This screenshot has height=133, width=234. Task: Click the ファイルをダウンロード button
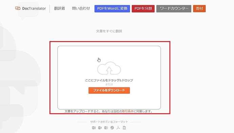click(109, 90)
